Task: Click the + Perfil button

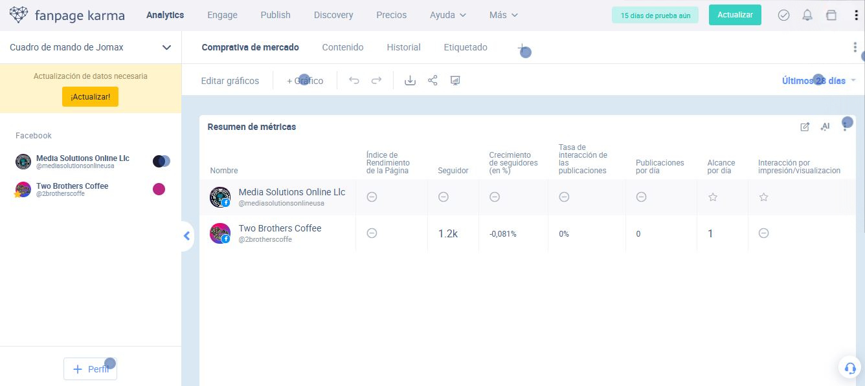Action: pos(90,369)
